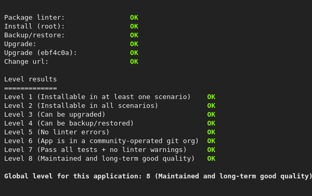Click OK status beside Upgrade (ebf4c0a)
312x196 pixels.
(134, 53)
